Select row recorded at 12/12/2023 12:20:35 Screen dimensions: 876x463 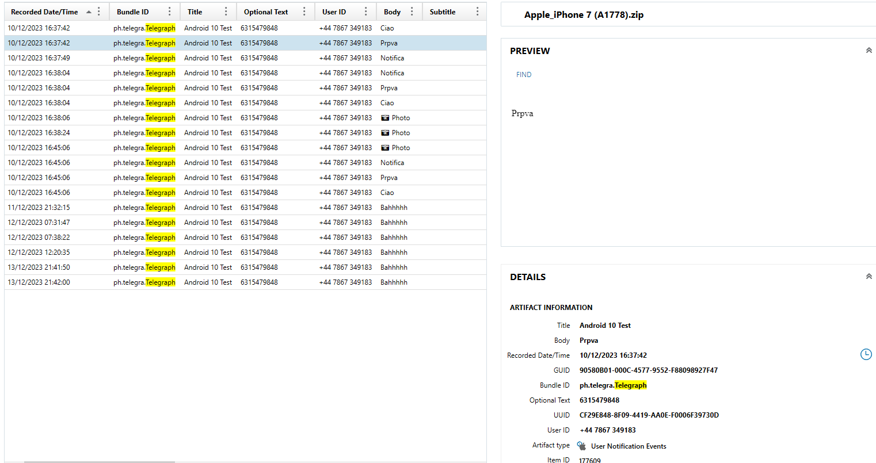pos(245,252)
